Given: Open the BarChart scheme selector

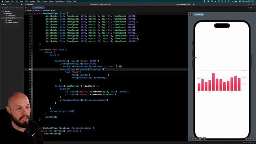Looking at the screenshot, I should pos(93,4).
